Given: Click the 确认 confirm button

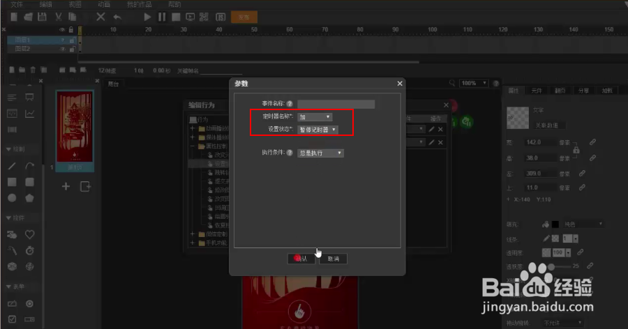Looking at the screenshot, I should (301, 259).
